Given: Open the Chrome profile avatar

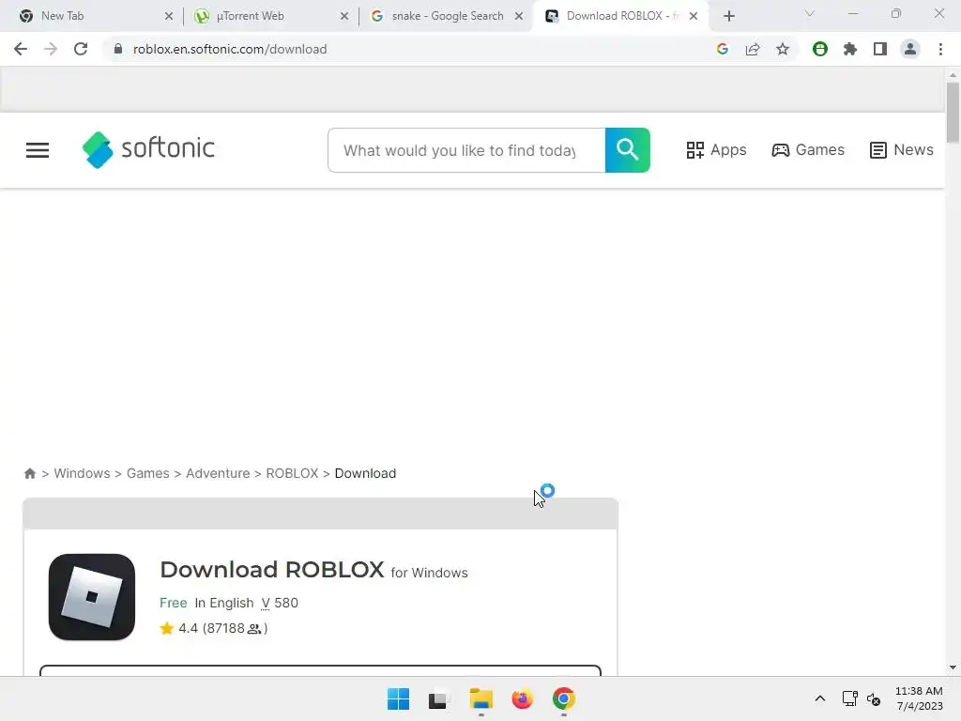Looking at the screenshot, I should [x=910, y=49].
